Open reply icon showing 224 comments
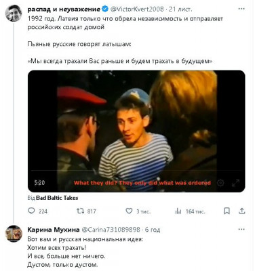Viewport: 255px width, 271px height. (31, 211)
